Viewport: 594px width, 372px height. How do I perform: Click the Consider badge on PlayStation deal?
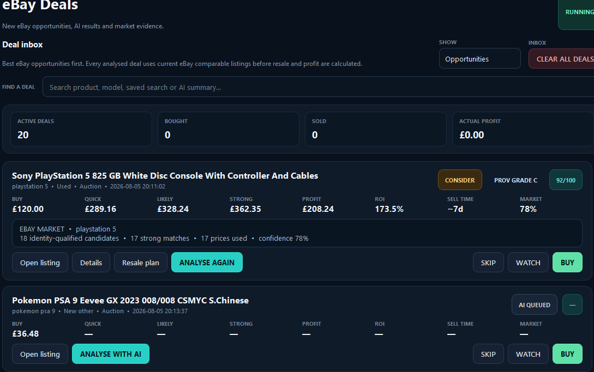460,180
